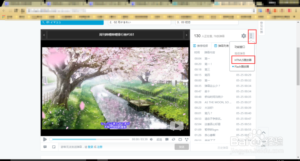The width and height of the screenshot is (300, 161).
Task: Open the 超清 quality selector
Action: pos(159,139)
